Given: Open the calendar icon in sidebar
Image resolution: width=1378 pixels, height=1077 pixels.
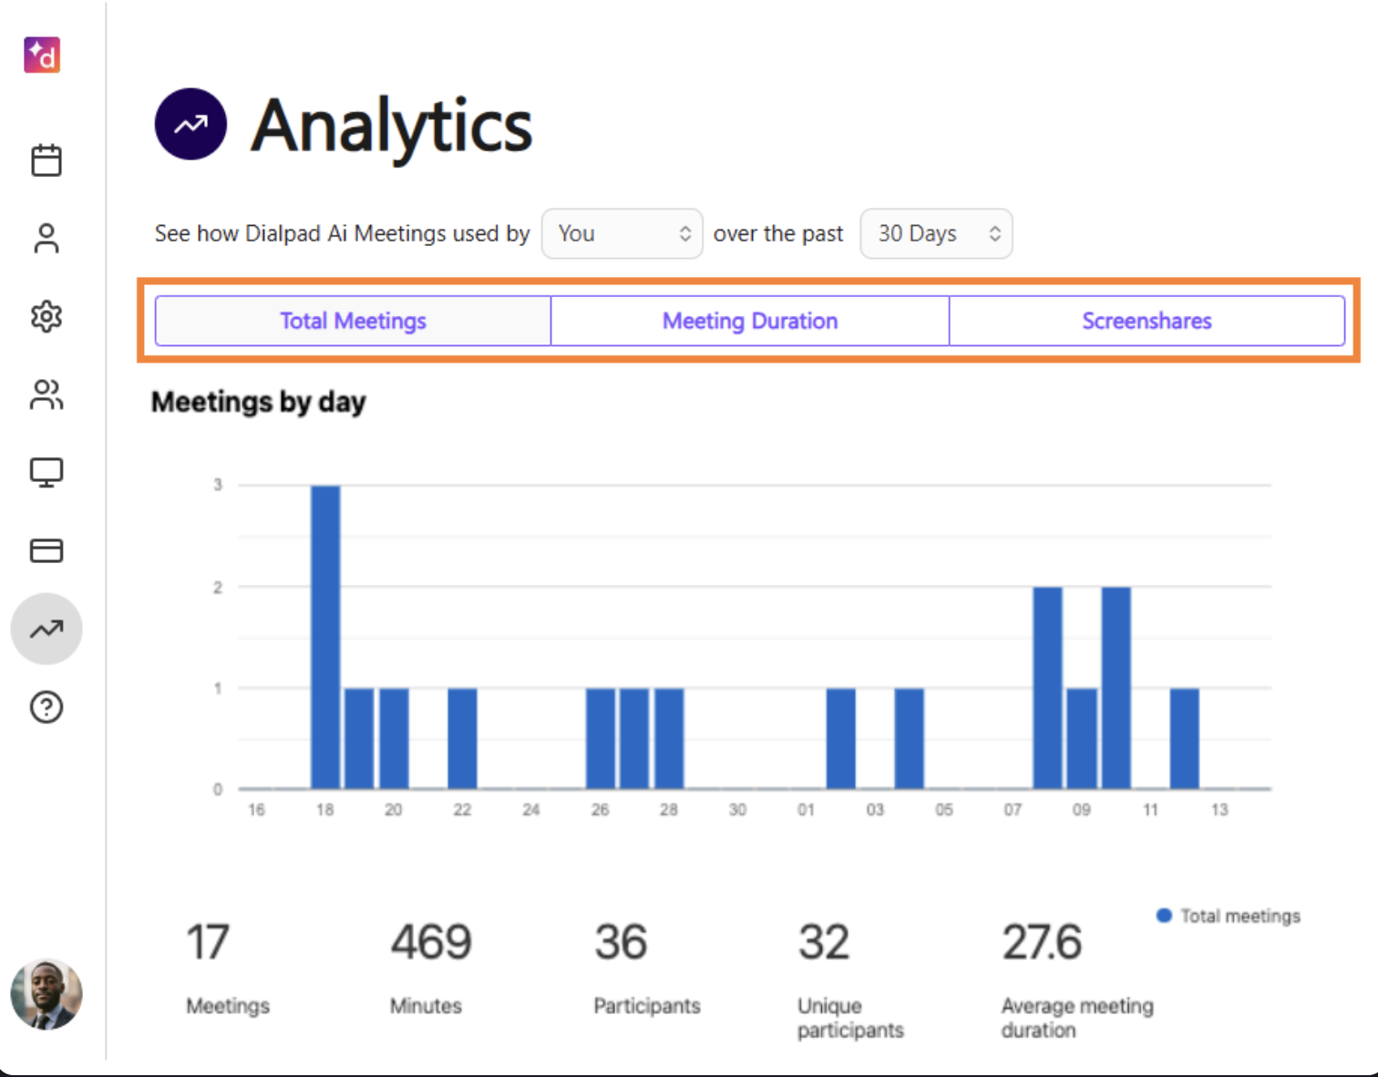Looking at the screenshot, I should point(46,160).
